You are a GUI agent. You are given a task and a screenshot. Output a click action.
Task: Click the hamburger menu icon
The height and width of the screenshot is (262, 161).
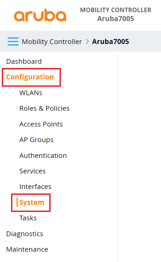click(x=13, y=41)
